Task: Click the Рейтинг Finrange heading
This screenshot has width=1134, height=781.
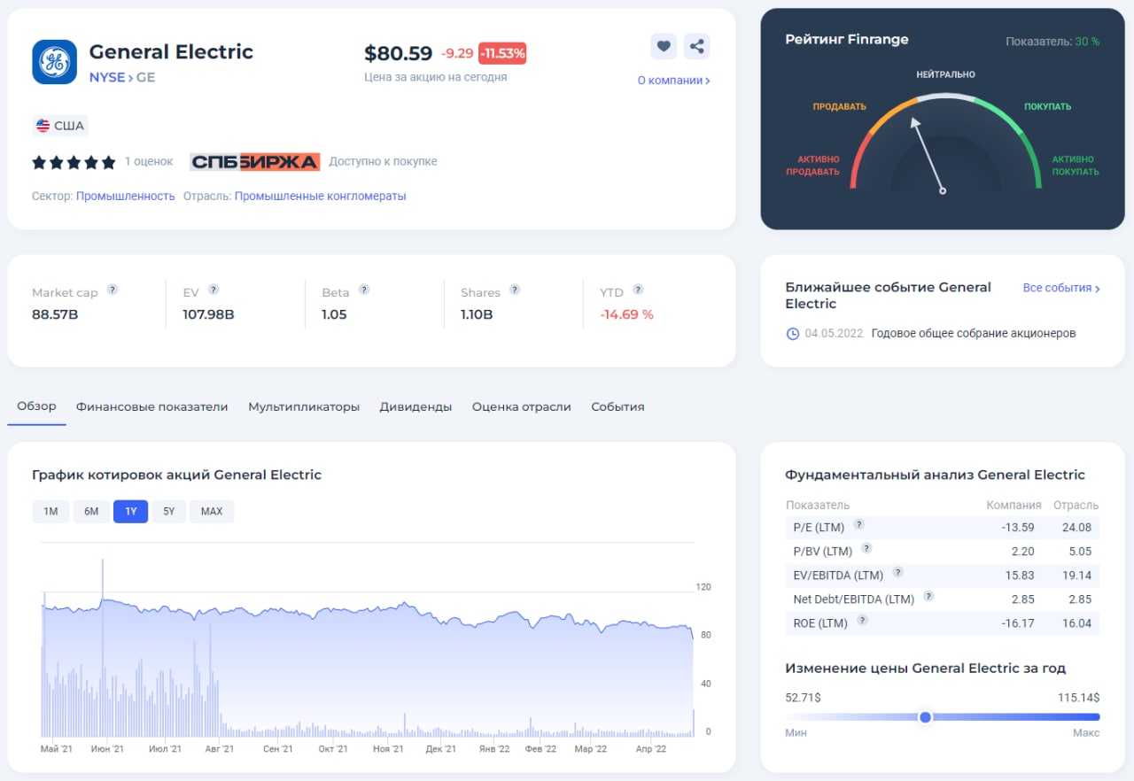Action: pos(846,39)
